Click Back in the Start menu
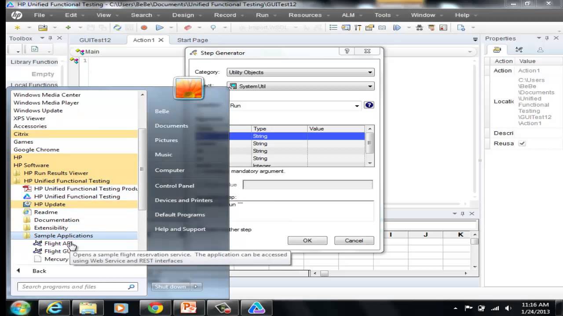563x316 pixels. tap(39, 271)
